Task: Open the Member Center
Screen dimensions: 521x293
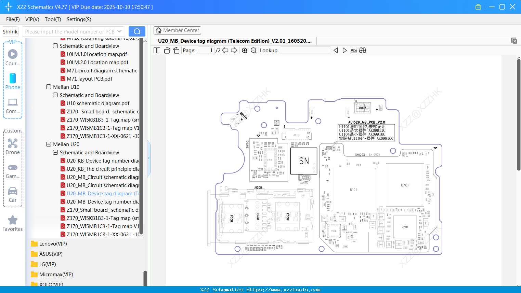Action: pos(177,30)
